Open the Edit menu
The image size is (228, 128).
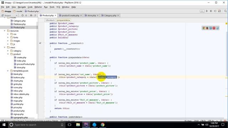coord(8,7)
